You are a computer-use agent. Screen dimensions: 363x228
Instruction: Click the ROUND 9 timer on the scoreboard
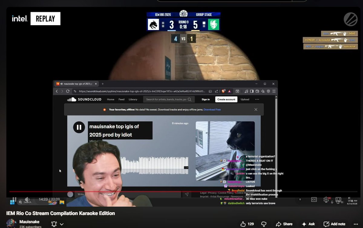tap(183, 25)
